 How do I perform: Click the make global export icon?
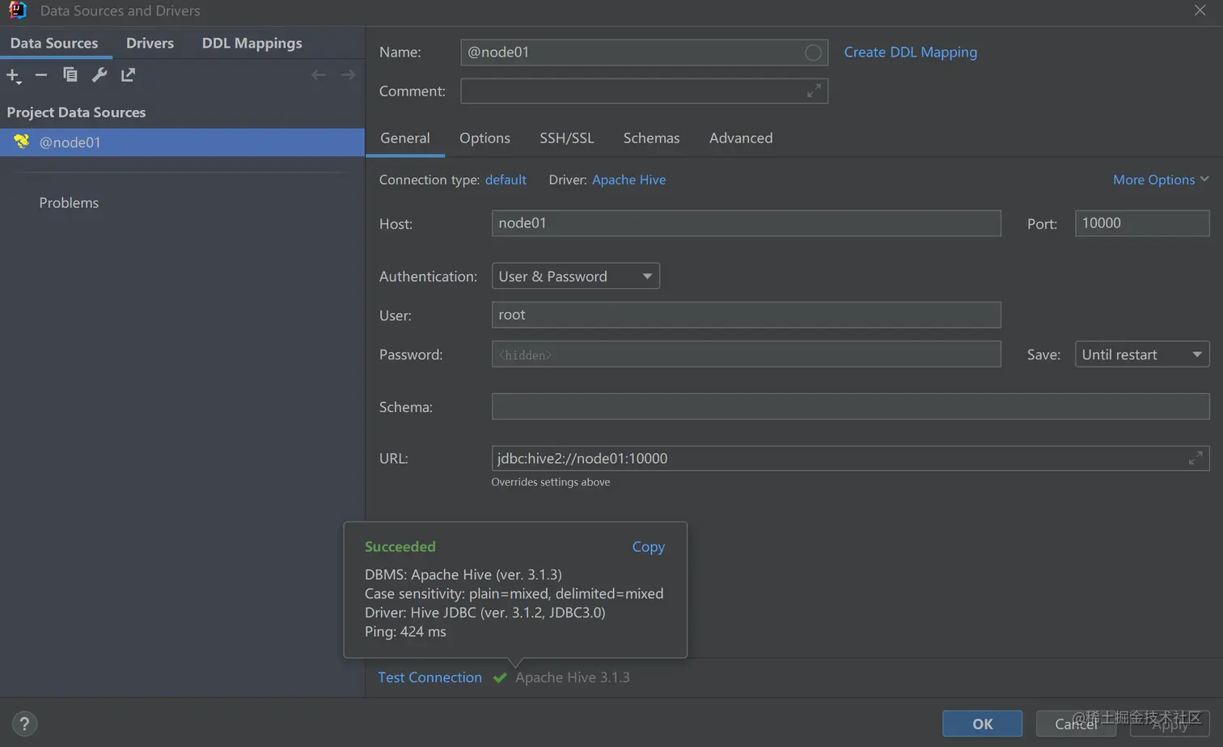pyautogui.click(x=128, y=74)
